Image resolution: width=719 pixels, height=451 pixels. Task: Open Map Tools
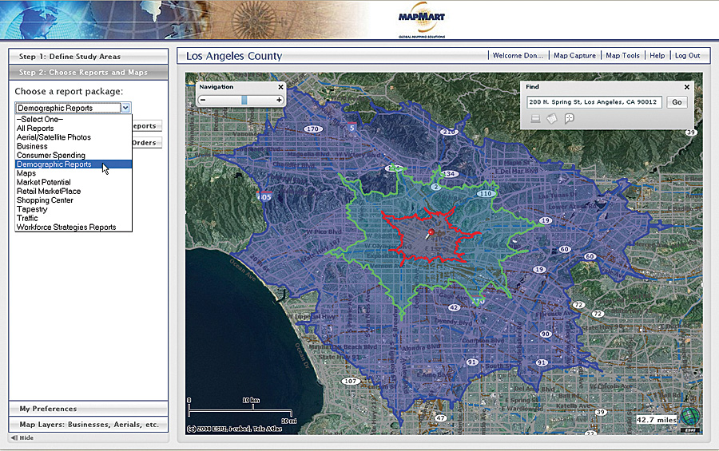click(x=622, y=55)
